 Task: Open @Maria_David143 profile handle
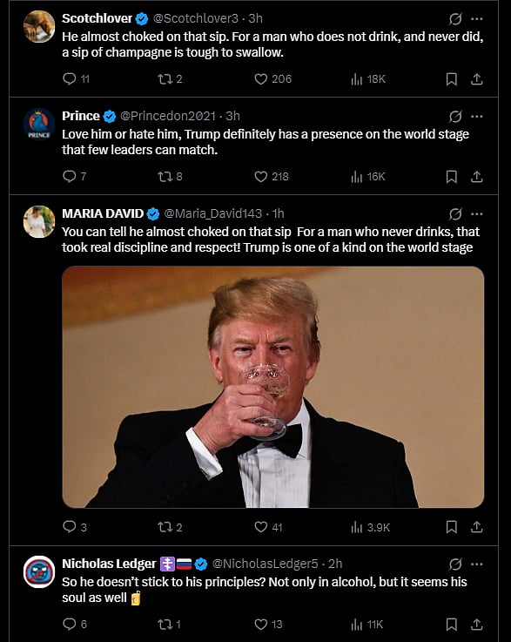pyautogui.click(x=212, y=213)
